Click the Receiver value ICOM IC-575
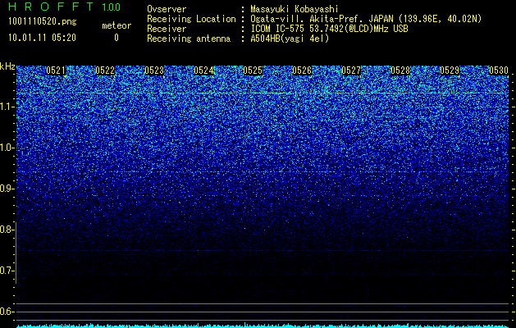The image size is (516, 328). 278,29
